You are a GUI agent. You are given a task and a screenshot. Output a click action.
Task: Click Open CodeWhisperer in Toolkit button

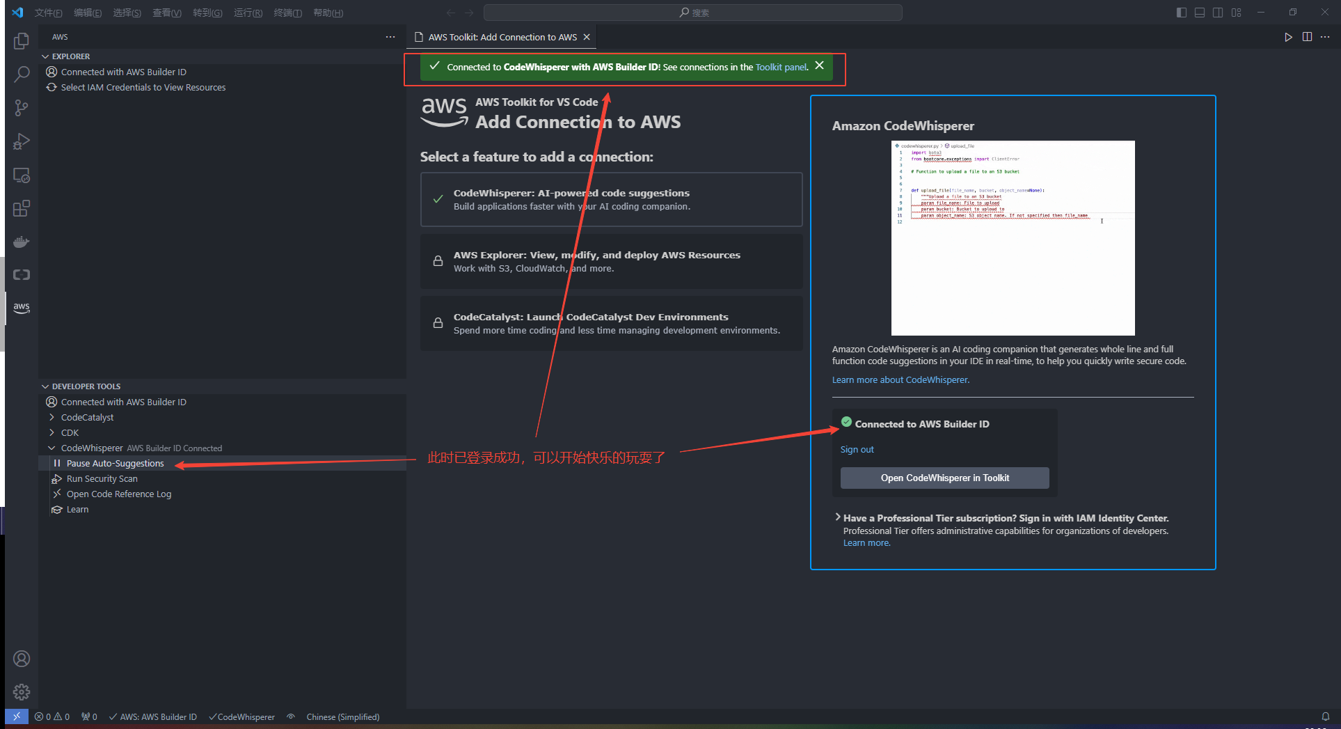click(x=944, y=478)
